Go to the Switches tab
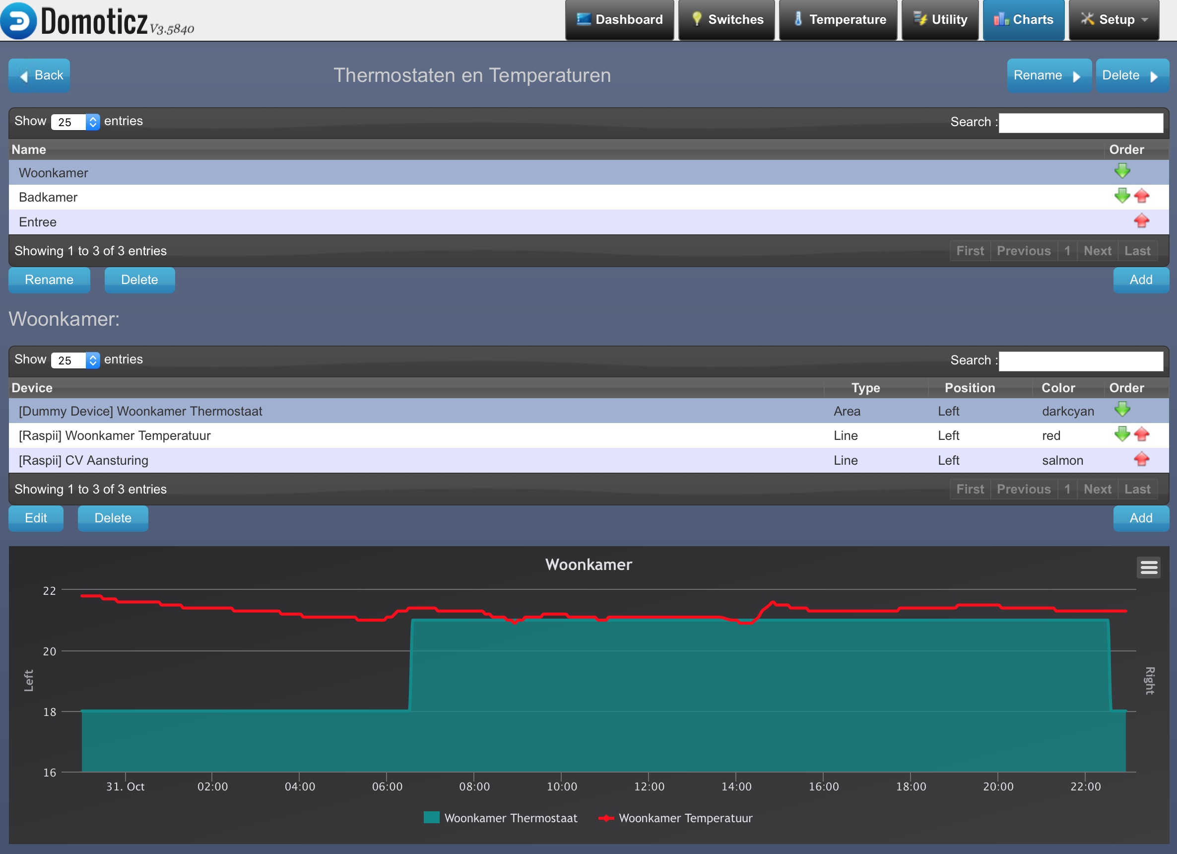Viewport: 1177px width, 854px height. pos(726,20)
